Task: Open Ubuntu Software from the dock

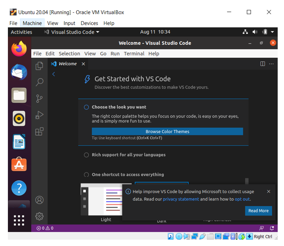Action: [19, 165]
